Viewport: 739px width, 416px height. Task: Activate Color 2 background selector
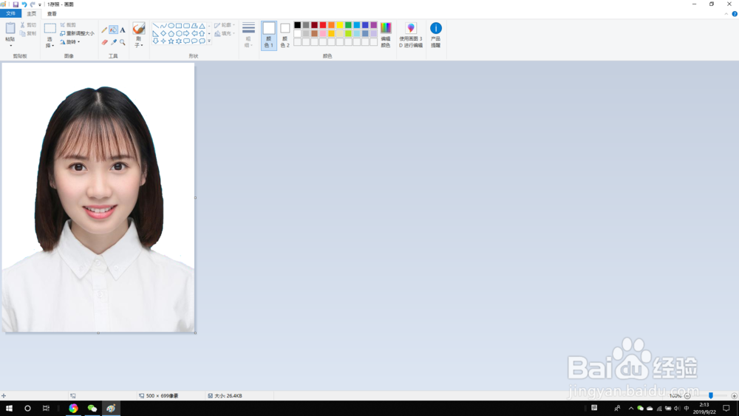(285, 35)
